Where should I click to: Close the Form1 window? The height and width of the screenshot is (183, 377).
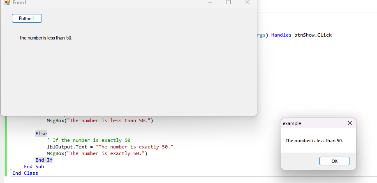(247, 2)
